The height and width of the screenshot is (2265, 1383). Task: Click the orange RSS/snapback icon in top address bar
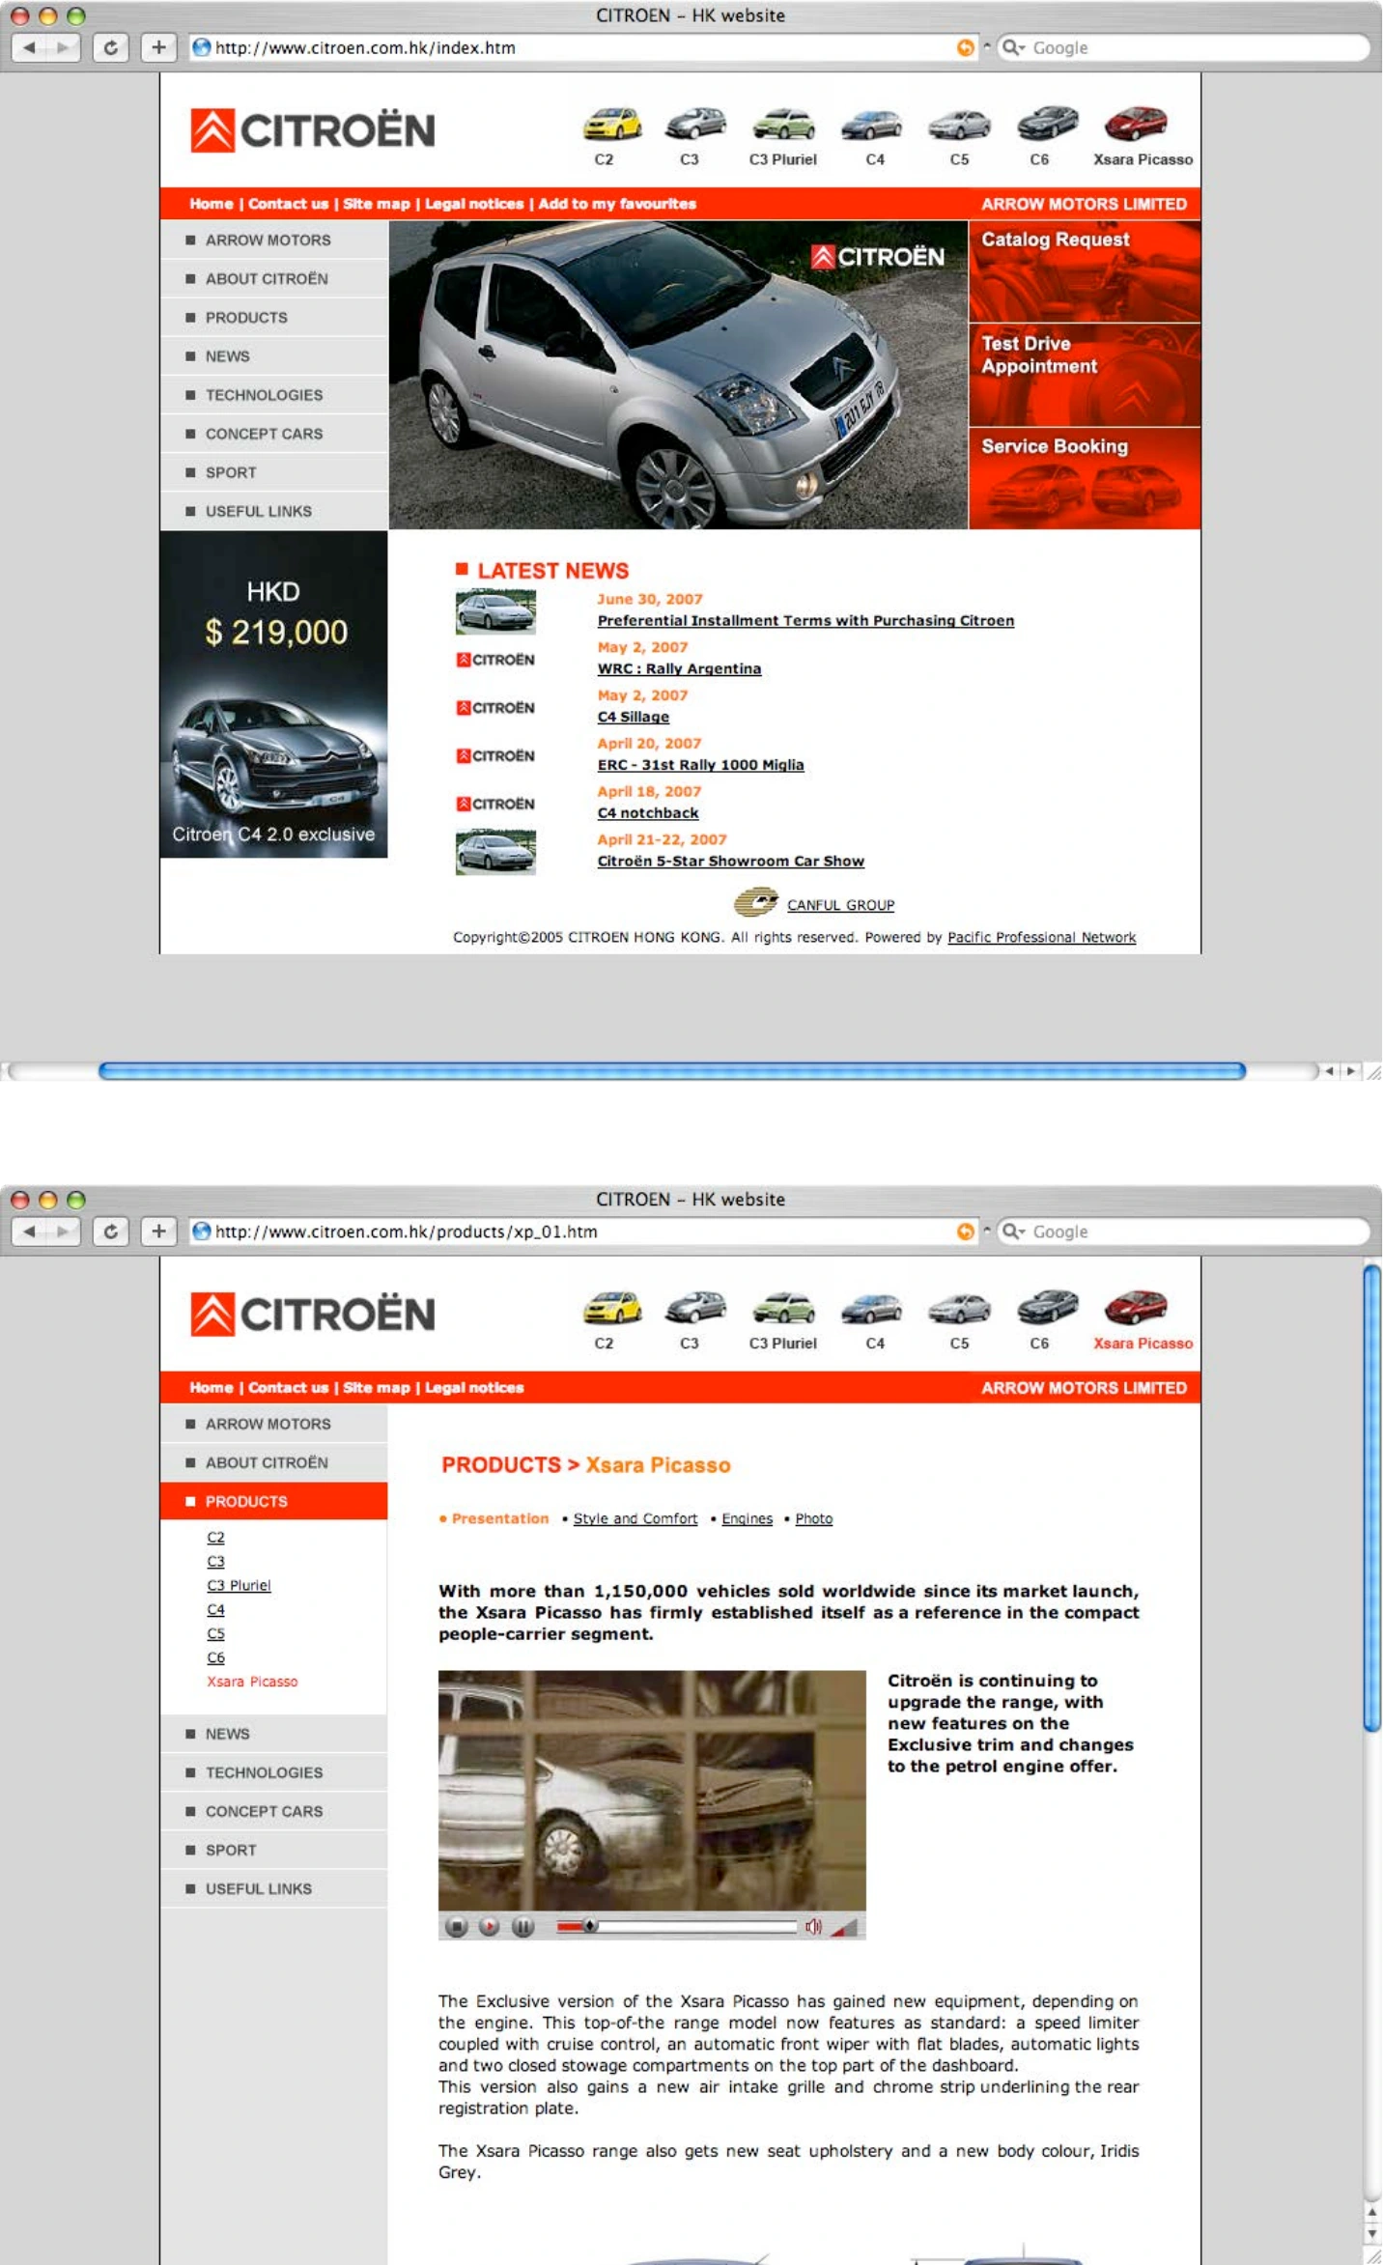click(x=965, y=47)
